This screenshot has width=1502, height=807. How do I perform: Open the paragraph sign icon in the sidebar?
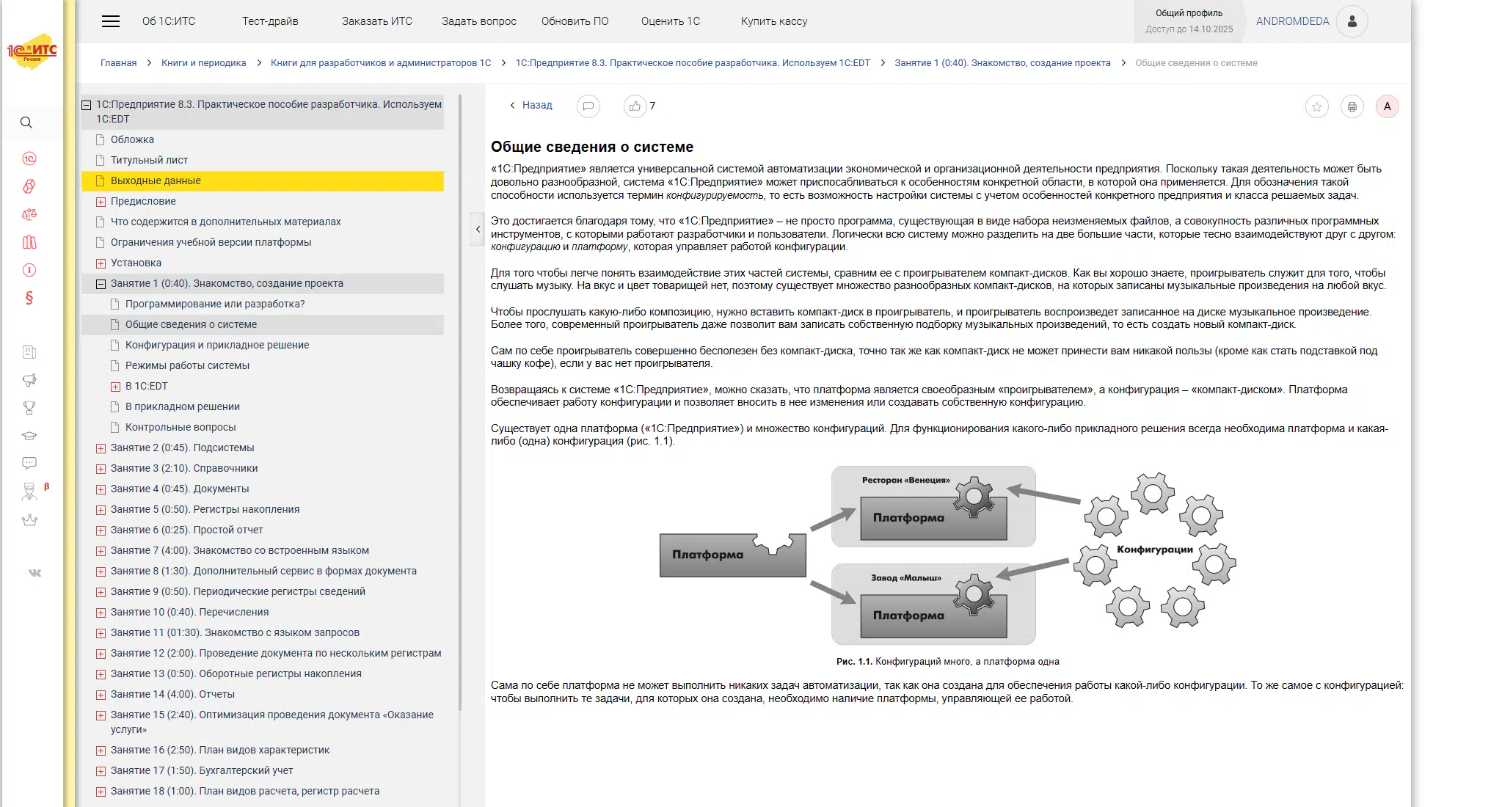tap(29, 298)
